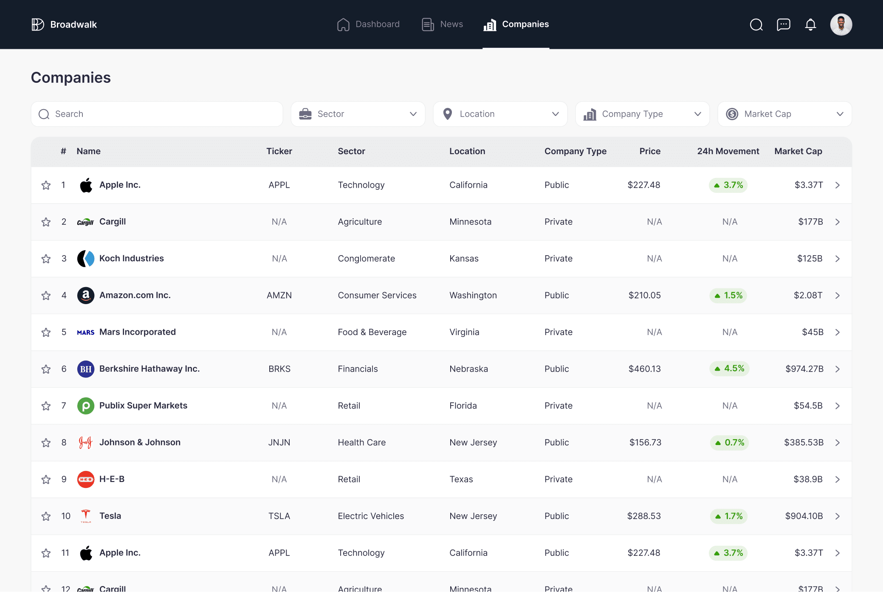Image resolution: width=883 pixels, height=592 pixels.
Task: Sort by 24h Movement column header
Action: (728, 151)
